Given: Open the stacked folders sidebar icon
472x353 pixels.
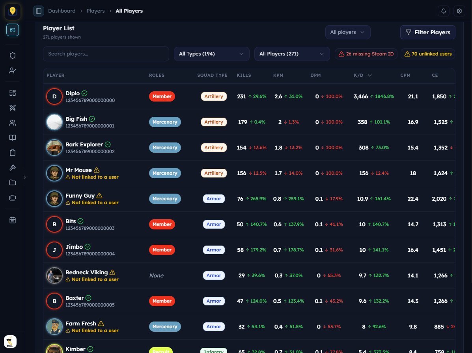Looking at the screenshot, I should coord(12,198).
